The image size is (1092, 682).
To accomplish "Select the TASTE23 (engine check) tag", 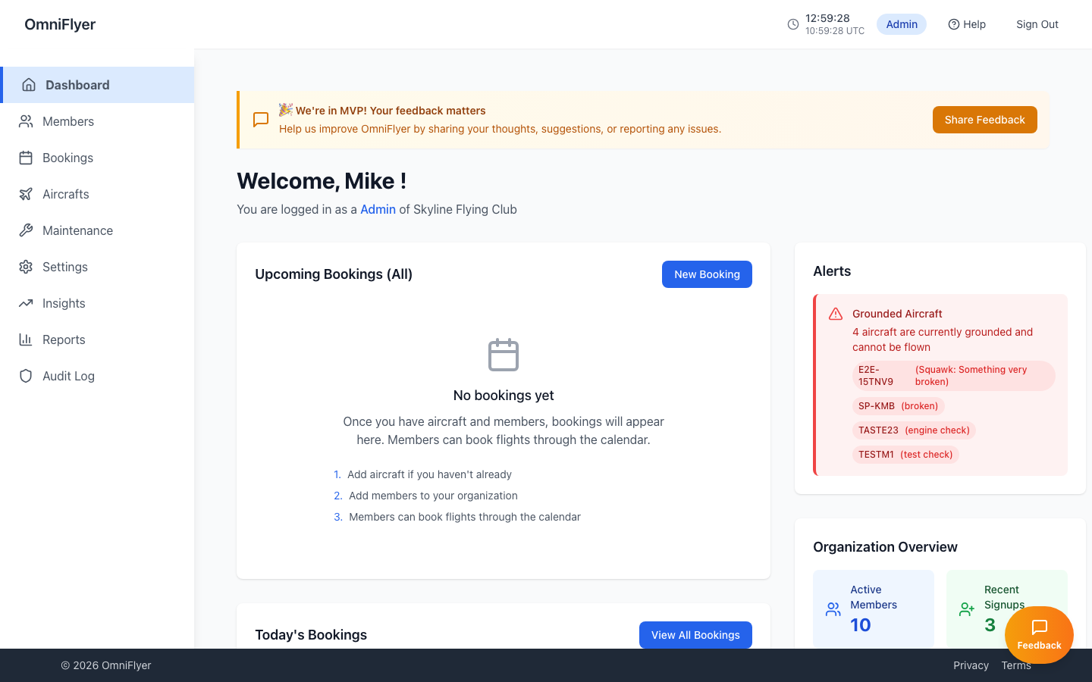I will [914, 430].
